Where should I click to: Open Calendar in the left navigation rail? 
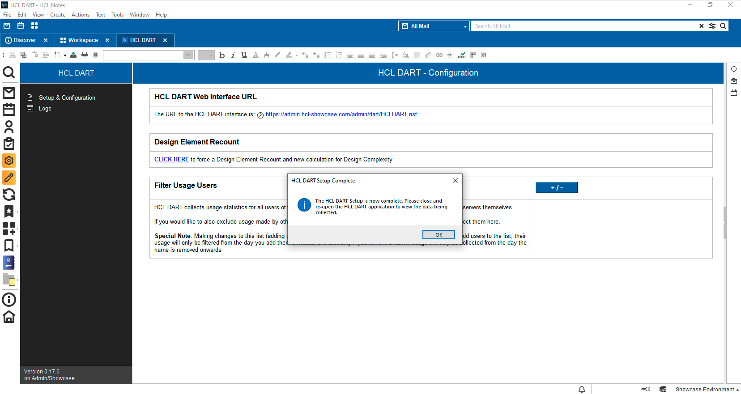tap(9, 110)
